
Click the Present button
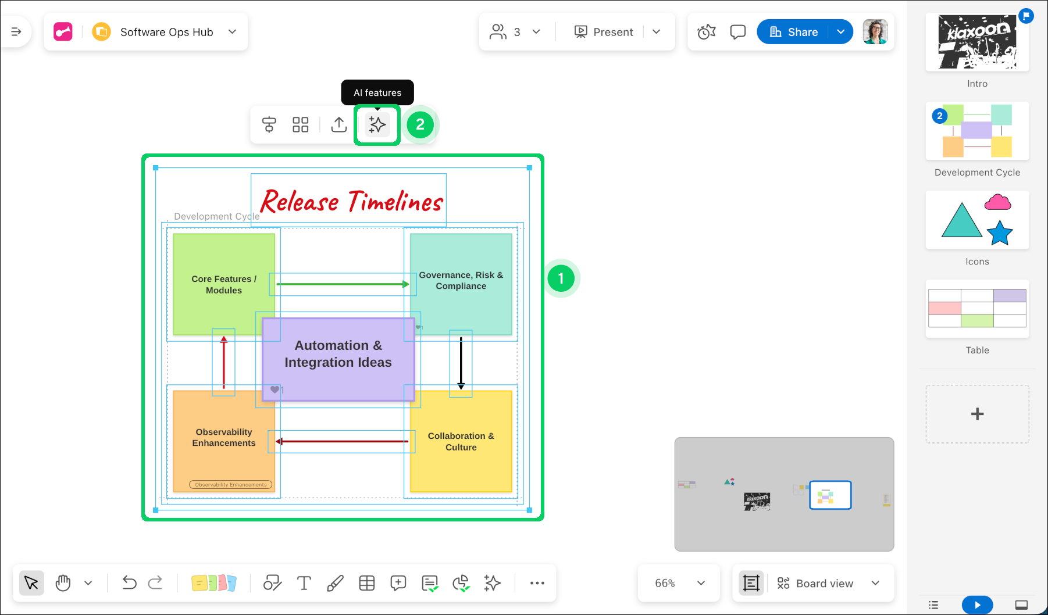tap(604, 32)
